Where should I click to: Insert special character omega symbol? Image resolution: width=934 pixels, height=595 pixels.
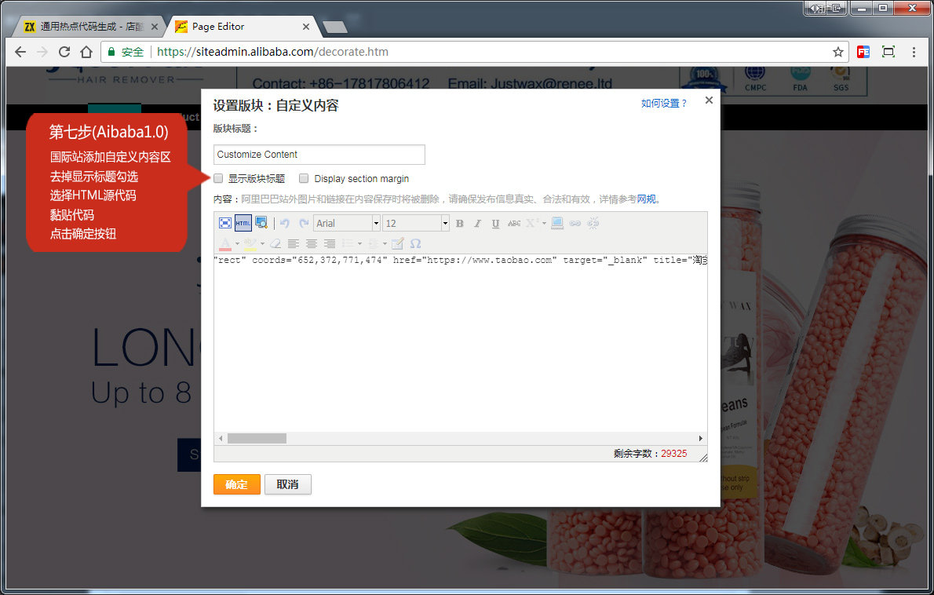416,243
